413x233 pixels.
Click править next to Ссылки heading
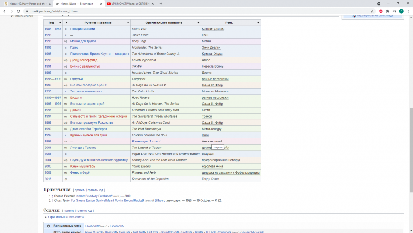pos(69,211)
